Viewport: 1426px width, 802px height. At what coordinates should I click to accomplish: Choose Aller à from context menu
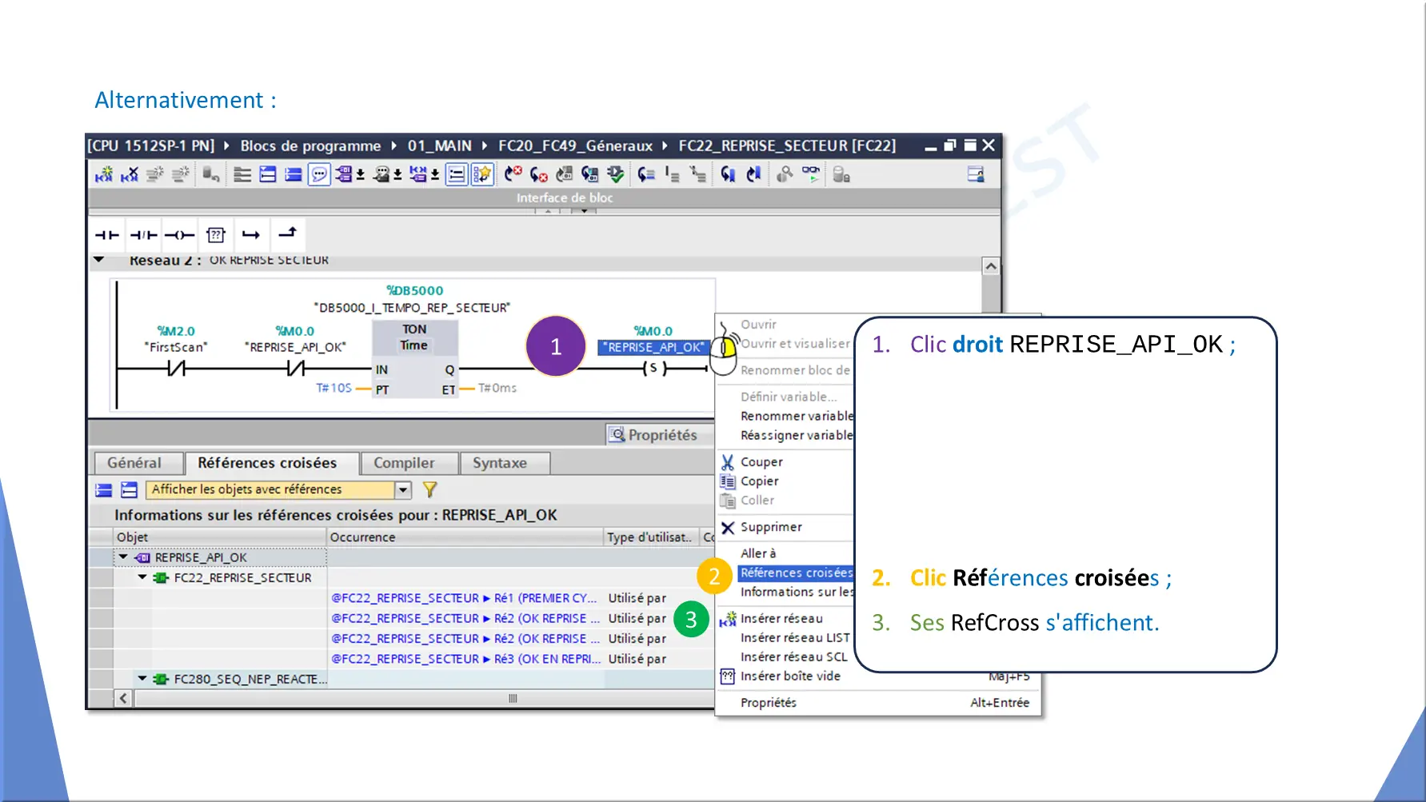758,553
